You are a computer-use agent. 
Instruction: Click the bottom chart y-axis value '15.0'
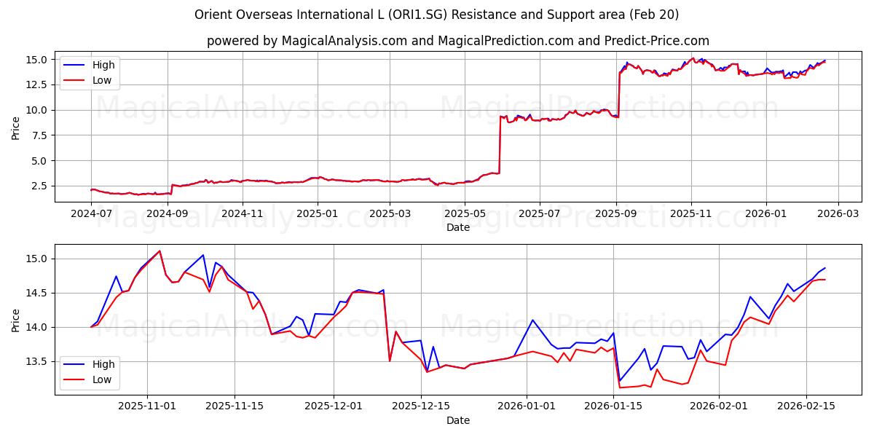point(38,259)
